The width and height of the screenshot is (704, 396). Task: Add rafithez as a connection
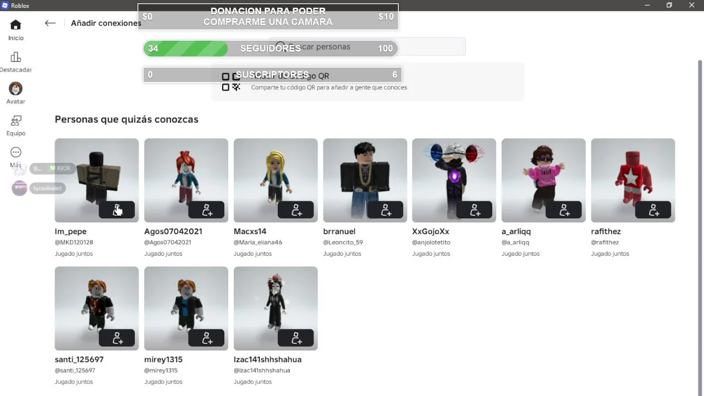click(653, 210)
